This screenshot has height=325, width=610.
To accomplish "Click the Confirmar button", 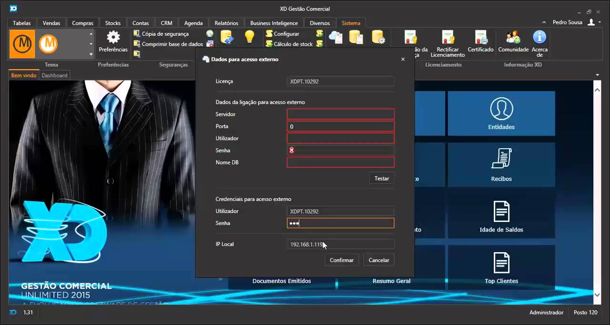I will [x=342, y=260].
